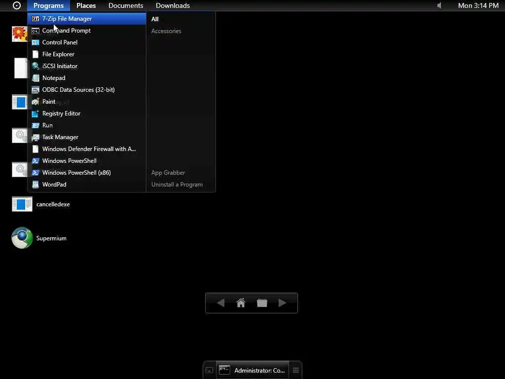Open iSCSI Initiator entry

[87, 66]
